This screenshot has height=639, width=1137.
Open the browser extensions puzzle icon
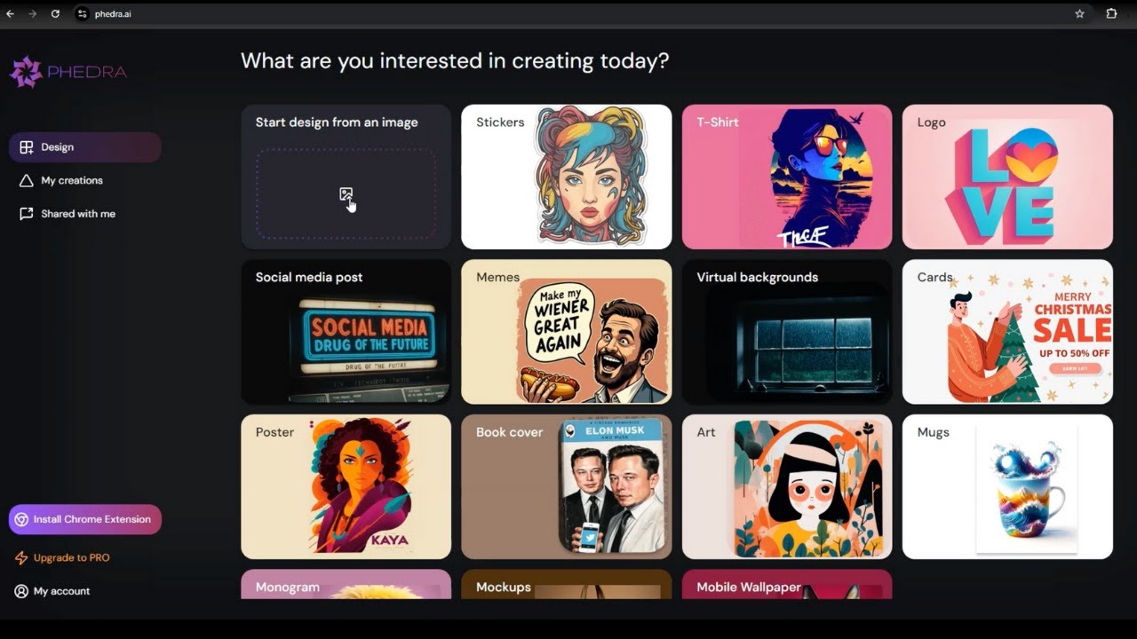pyautogui.click(x=1111, y=14)
